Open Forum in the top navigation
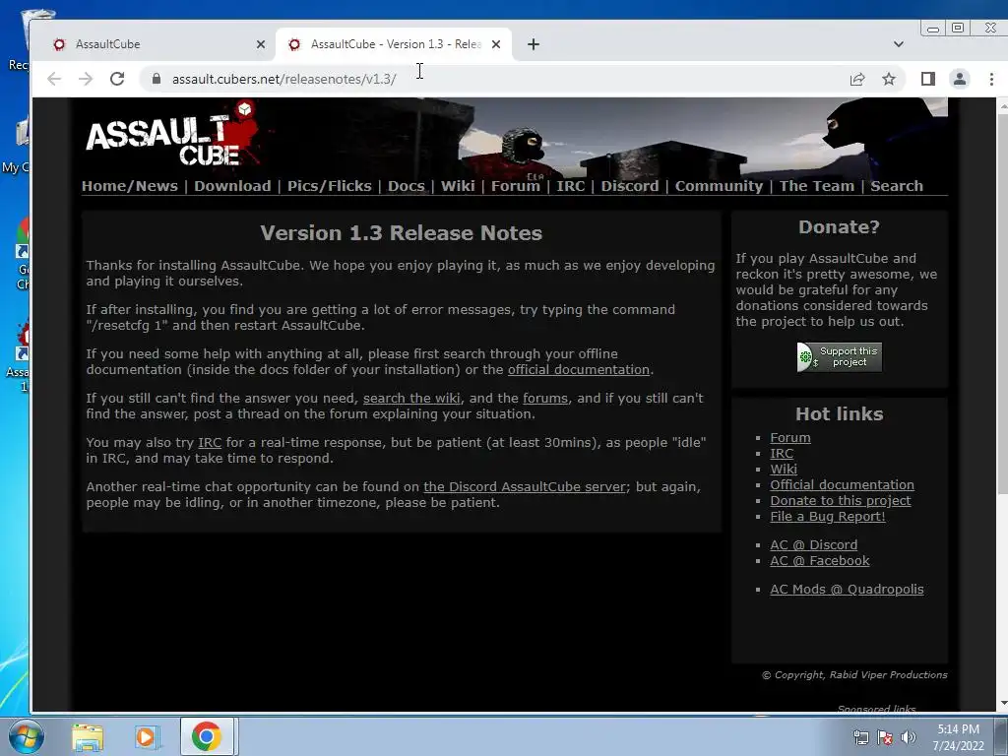 click(x=516, y=186)
